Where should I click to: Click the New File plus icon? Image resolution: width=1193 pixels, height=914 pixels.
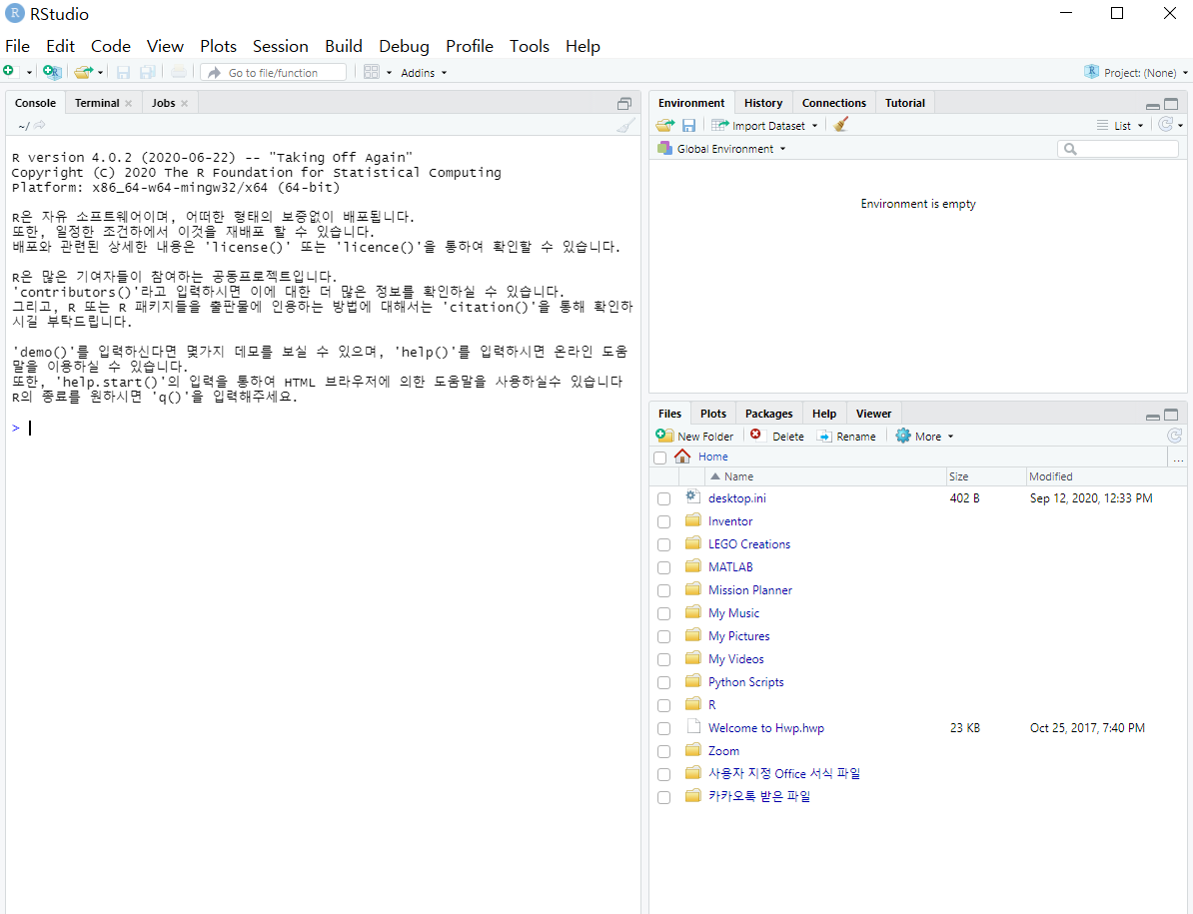point(9,72)
